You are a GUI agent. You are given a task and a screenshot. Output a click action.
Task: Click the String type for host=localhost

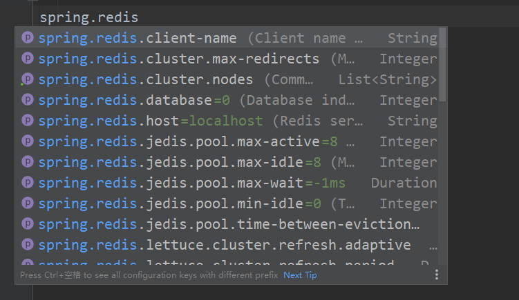(x=413, y=121)
